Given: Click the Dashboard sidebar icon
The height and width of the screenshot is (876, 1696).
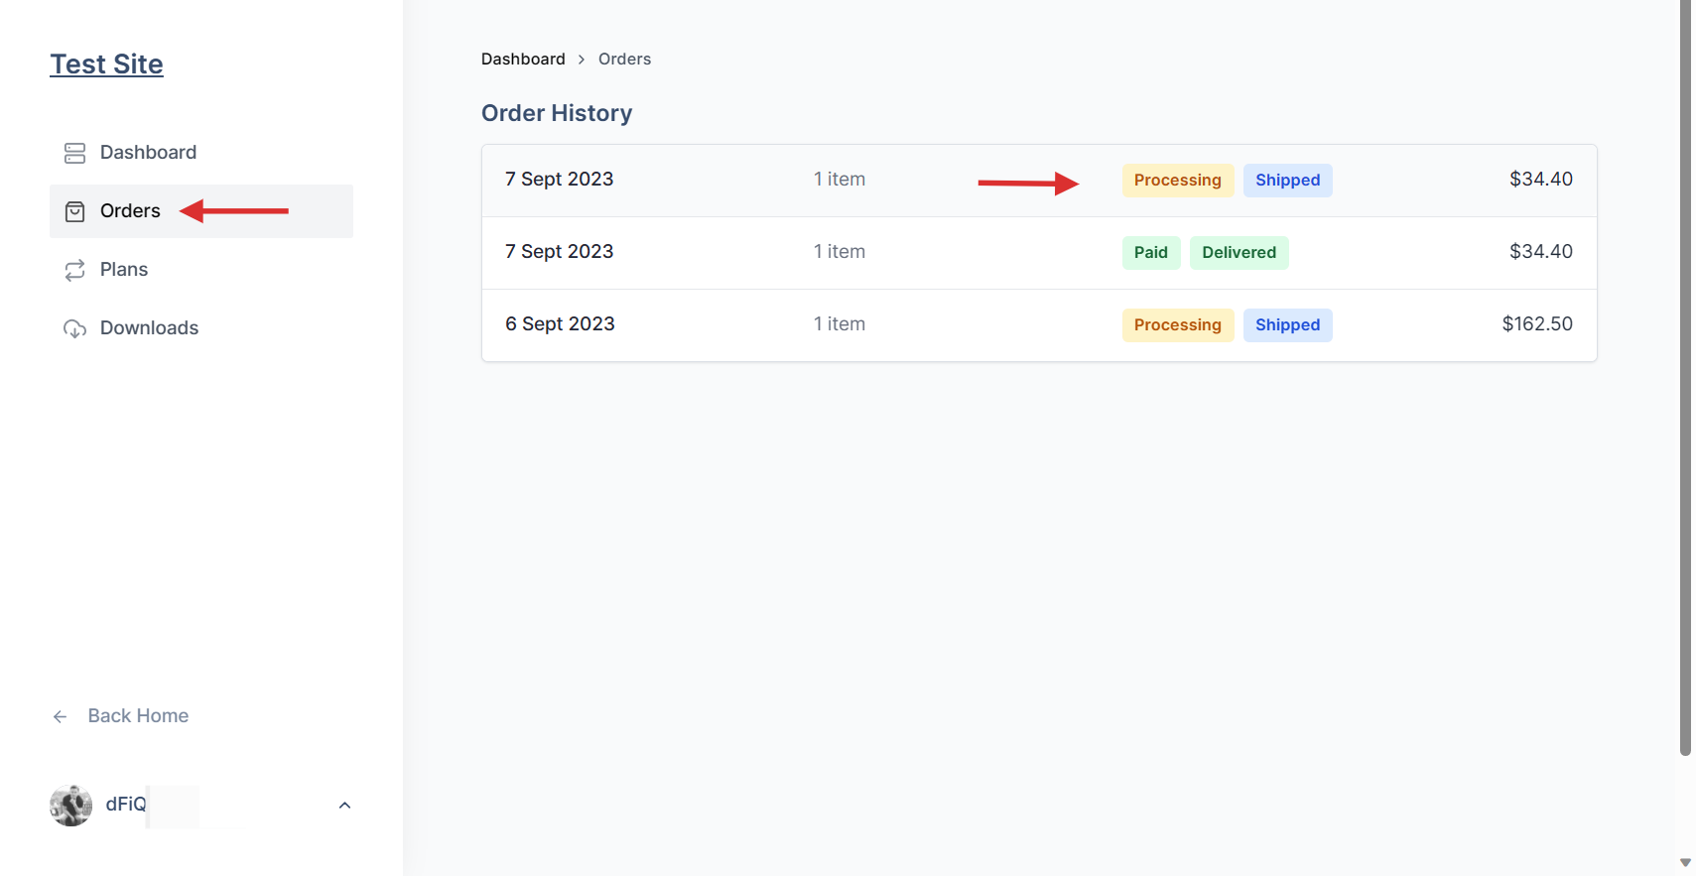Looking at the screenshot, I should point(74,153).
